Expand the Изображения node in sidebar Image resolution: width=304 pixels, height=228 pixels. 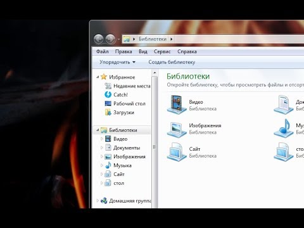tap(102, 156)
